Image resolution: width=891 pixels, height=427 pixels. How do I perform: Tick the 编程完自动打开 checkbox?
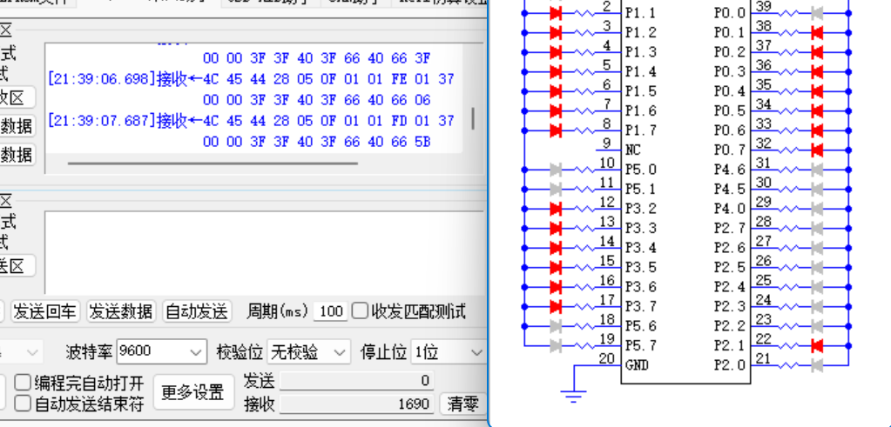click(22, 383)
